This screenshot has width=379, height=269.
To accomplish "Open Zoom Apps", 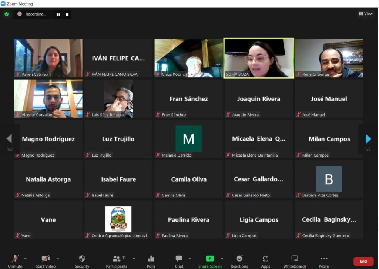I will pyautogui.click(x=265, y=260).
